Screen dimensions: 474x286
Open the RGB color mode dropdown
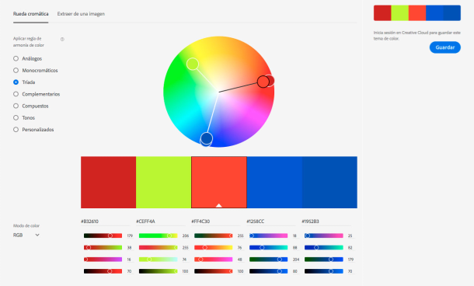tap(26, 235)
